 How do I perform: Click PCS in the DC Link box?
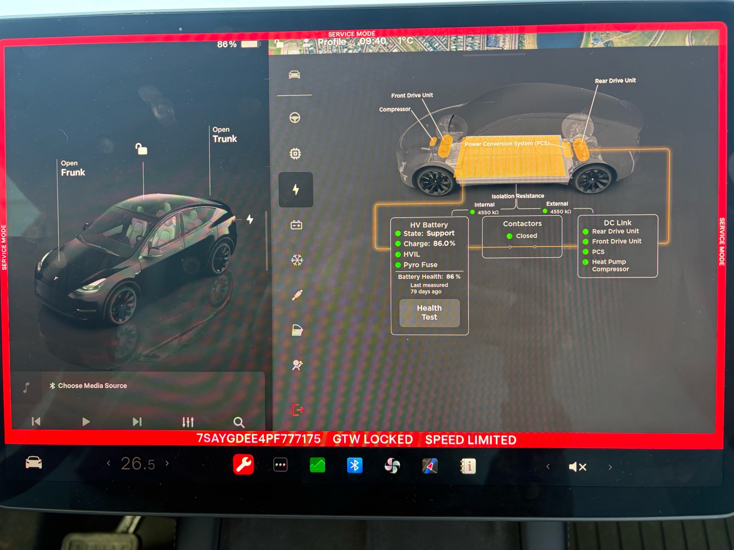[594, 252]
